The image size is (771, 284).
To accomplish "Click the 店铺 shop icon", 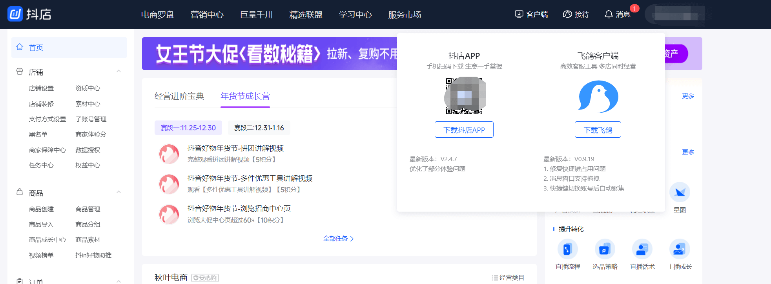I will (x=20, y=72).
